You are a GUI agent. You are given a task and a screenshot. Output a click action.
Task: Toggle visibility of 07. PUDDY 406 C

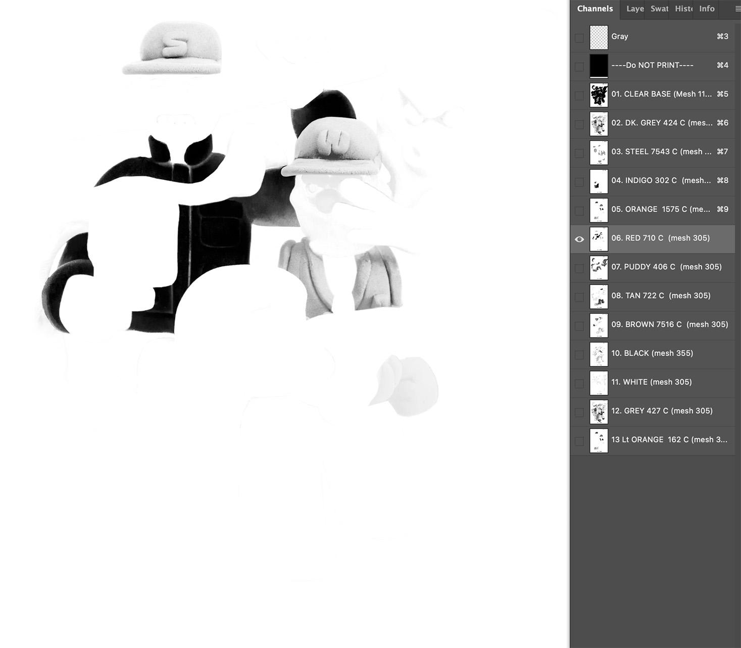579,268
